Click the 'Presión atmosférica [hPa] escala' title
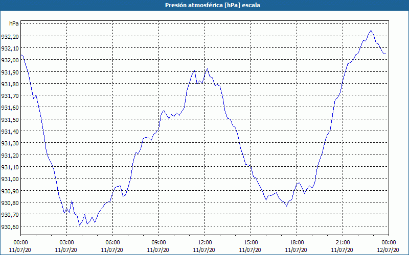This screenshot has width=409, height=255. [212, 5]
